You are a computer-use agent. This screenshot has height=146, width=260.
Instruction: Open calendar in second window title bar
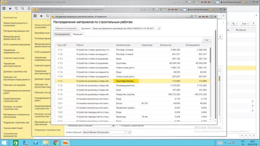[x=164, y=10]
